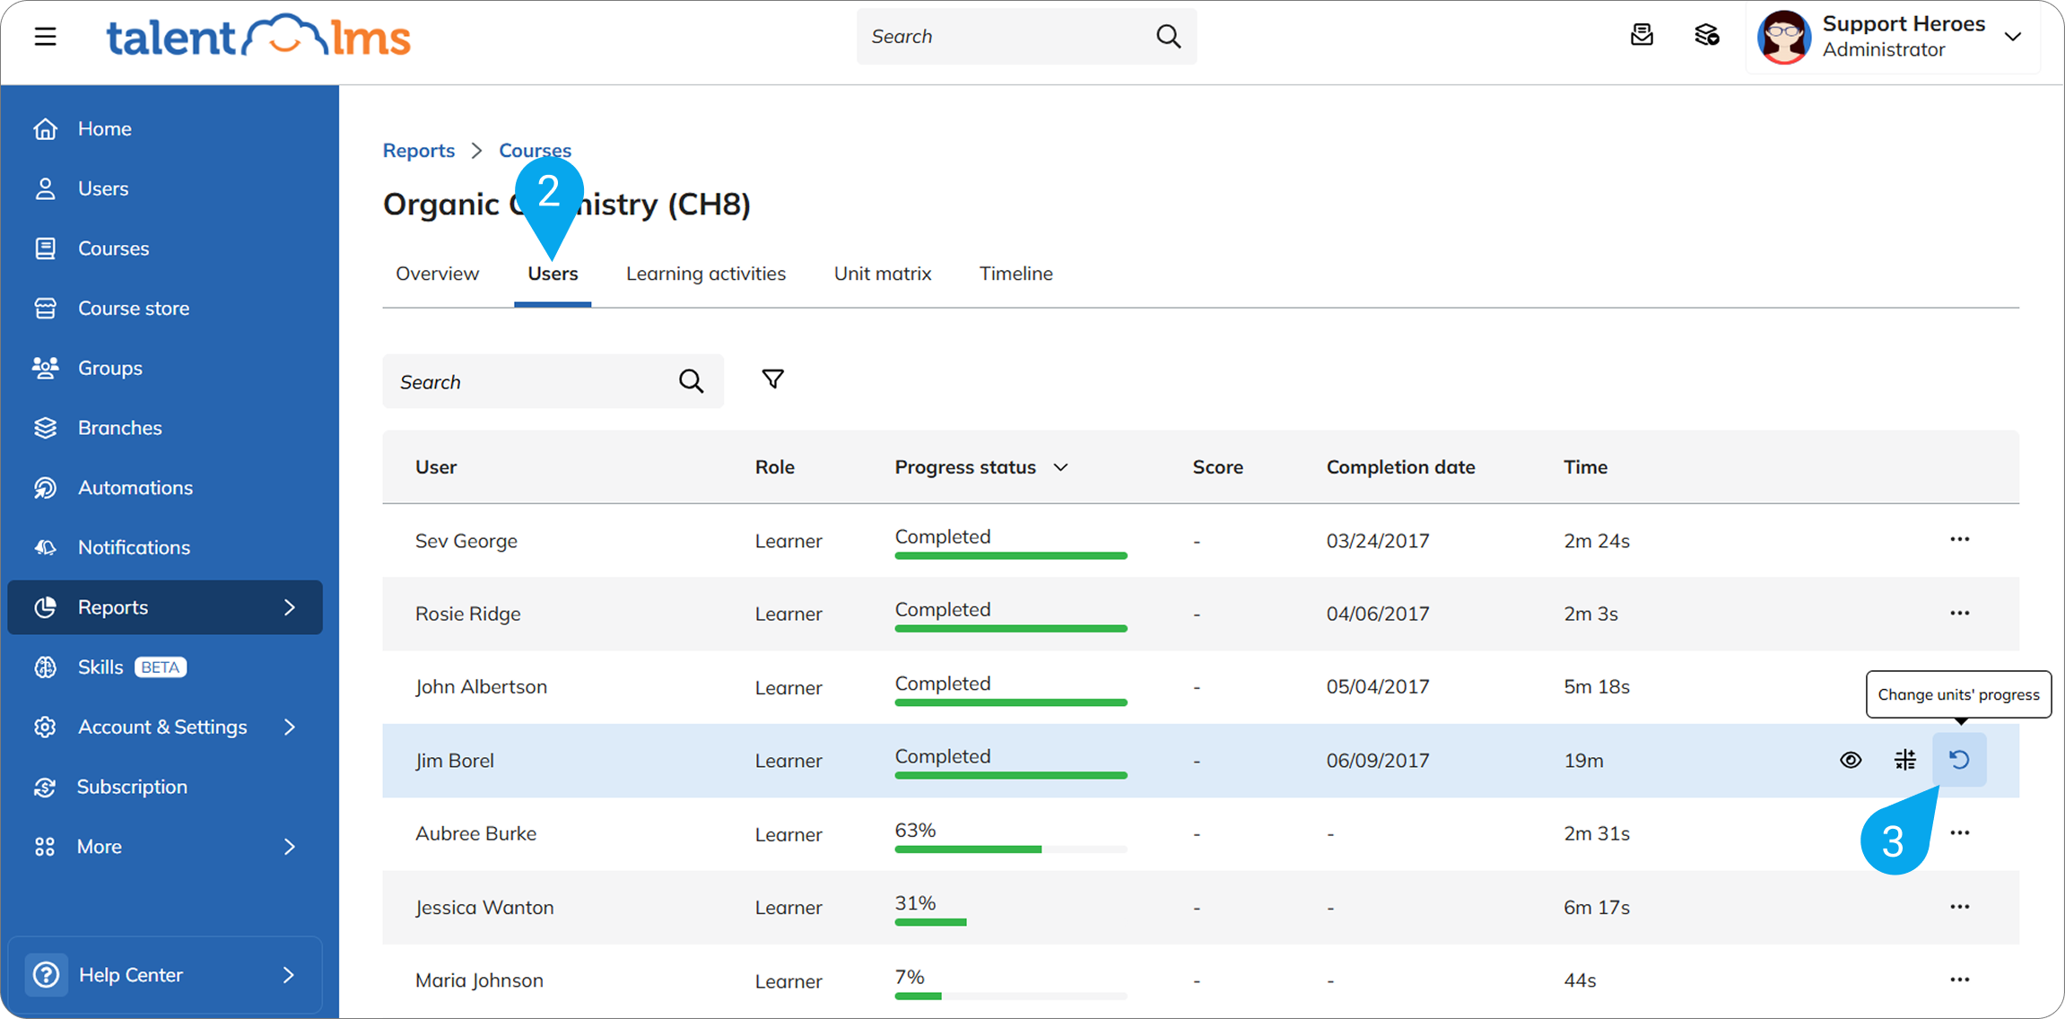Open the filter funnel icon
The width and height of the screenshot is (2065, 1019).
point(772,379)
